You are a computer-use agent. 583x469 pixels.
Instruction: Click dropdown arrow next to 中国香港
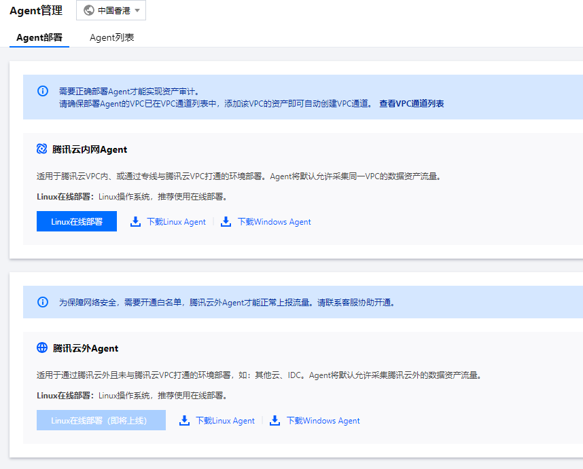(x=137, y=10)
